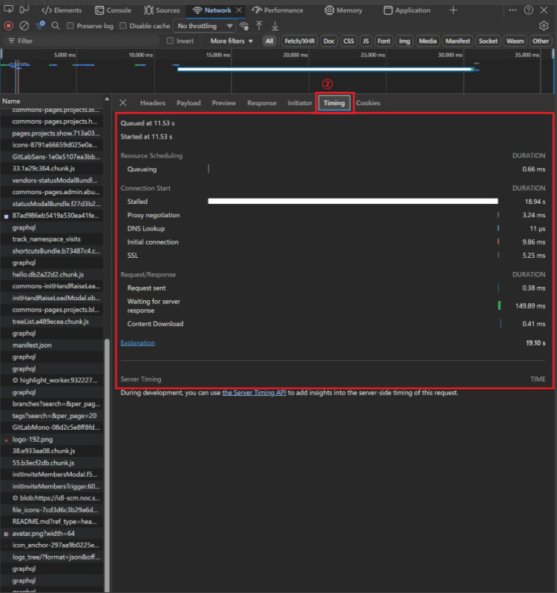
Task: Add a new tool with plus icon
Action: (x=453, y=10)
